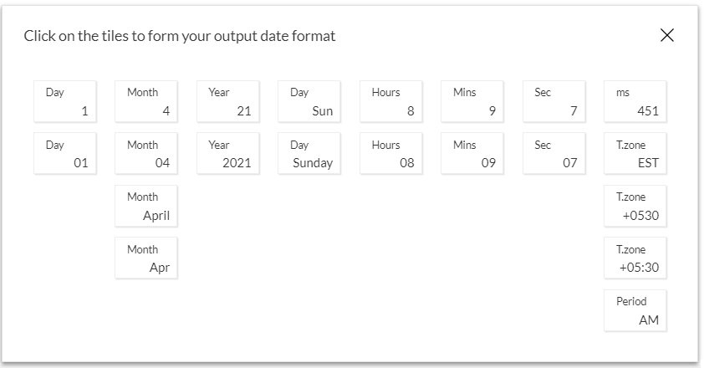Select the Day 01 tile
The image size is (704, 368).
[65, 154]
